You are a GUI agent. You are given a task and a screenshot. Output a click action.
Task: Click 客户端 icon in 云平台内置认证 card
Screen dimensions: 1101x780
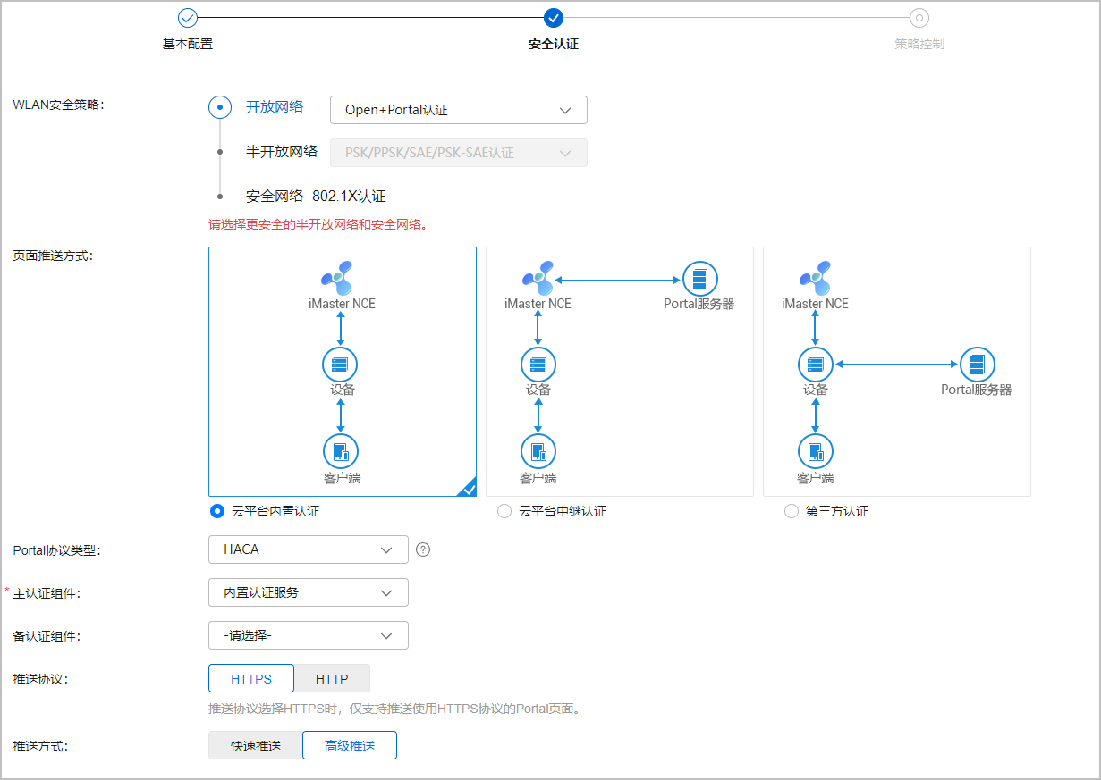coord(341,451)
